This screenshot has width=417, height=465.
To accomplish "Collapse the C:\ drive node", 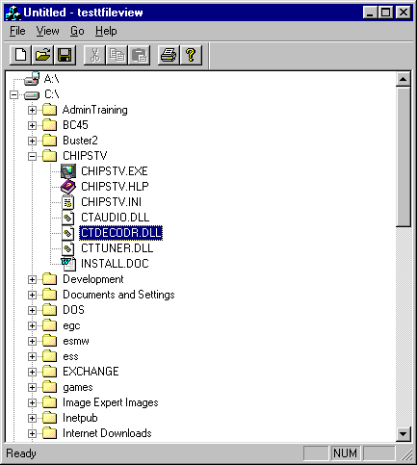I will pyautogui.click(x=13, y=94).
